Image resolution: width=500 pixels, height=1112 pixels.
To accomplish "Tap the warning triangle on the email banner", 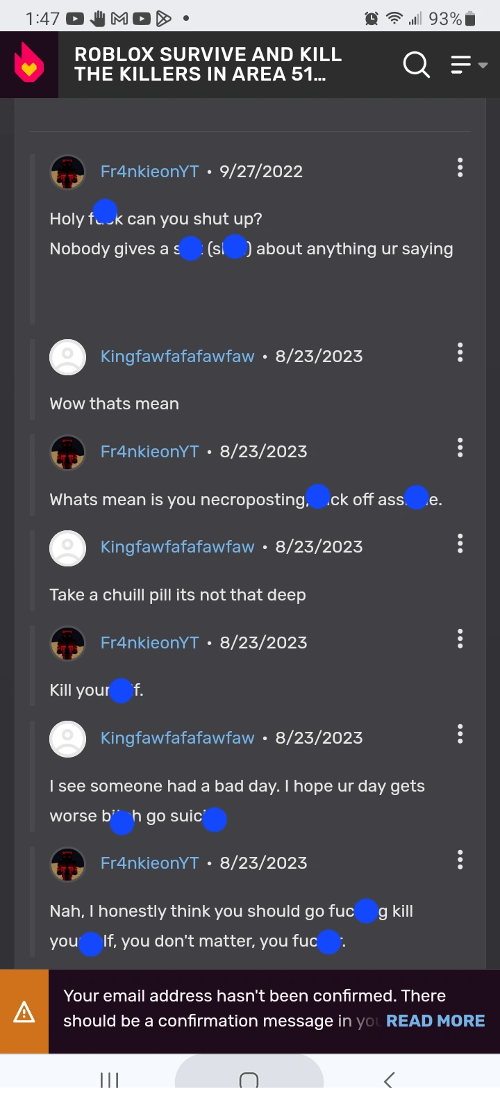I will [24, 1011].
